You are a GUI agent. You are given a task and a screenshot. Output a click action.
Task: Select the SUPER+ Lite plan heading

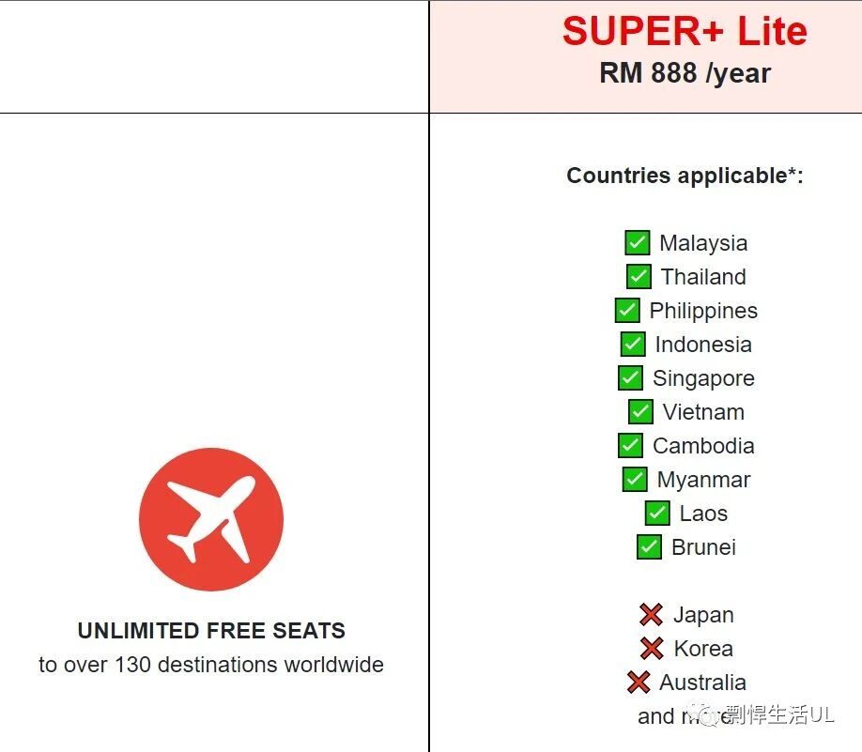[685, 31]
